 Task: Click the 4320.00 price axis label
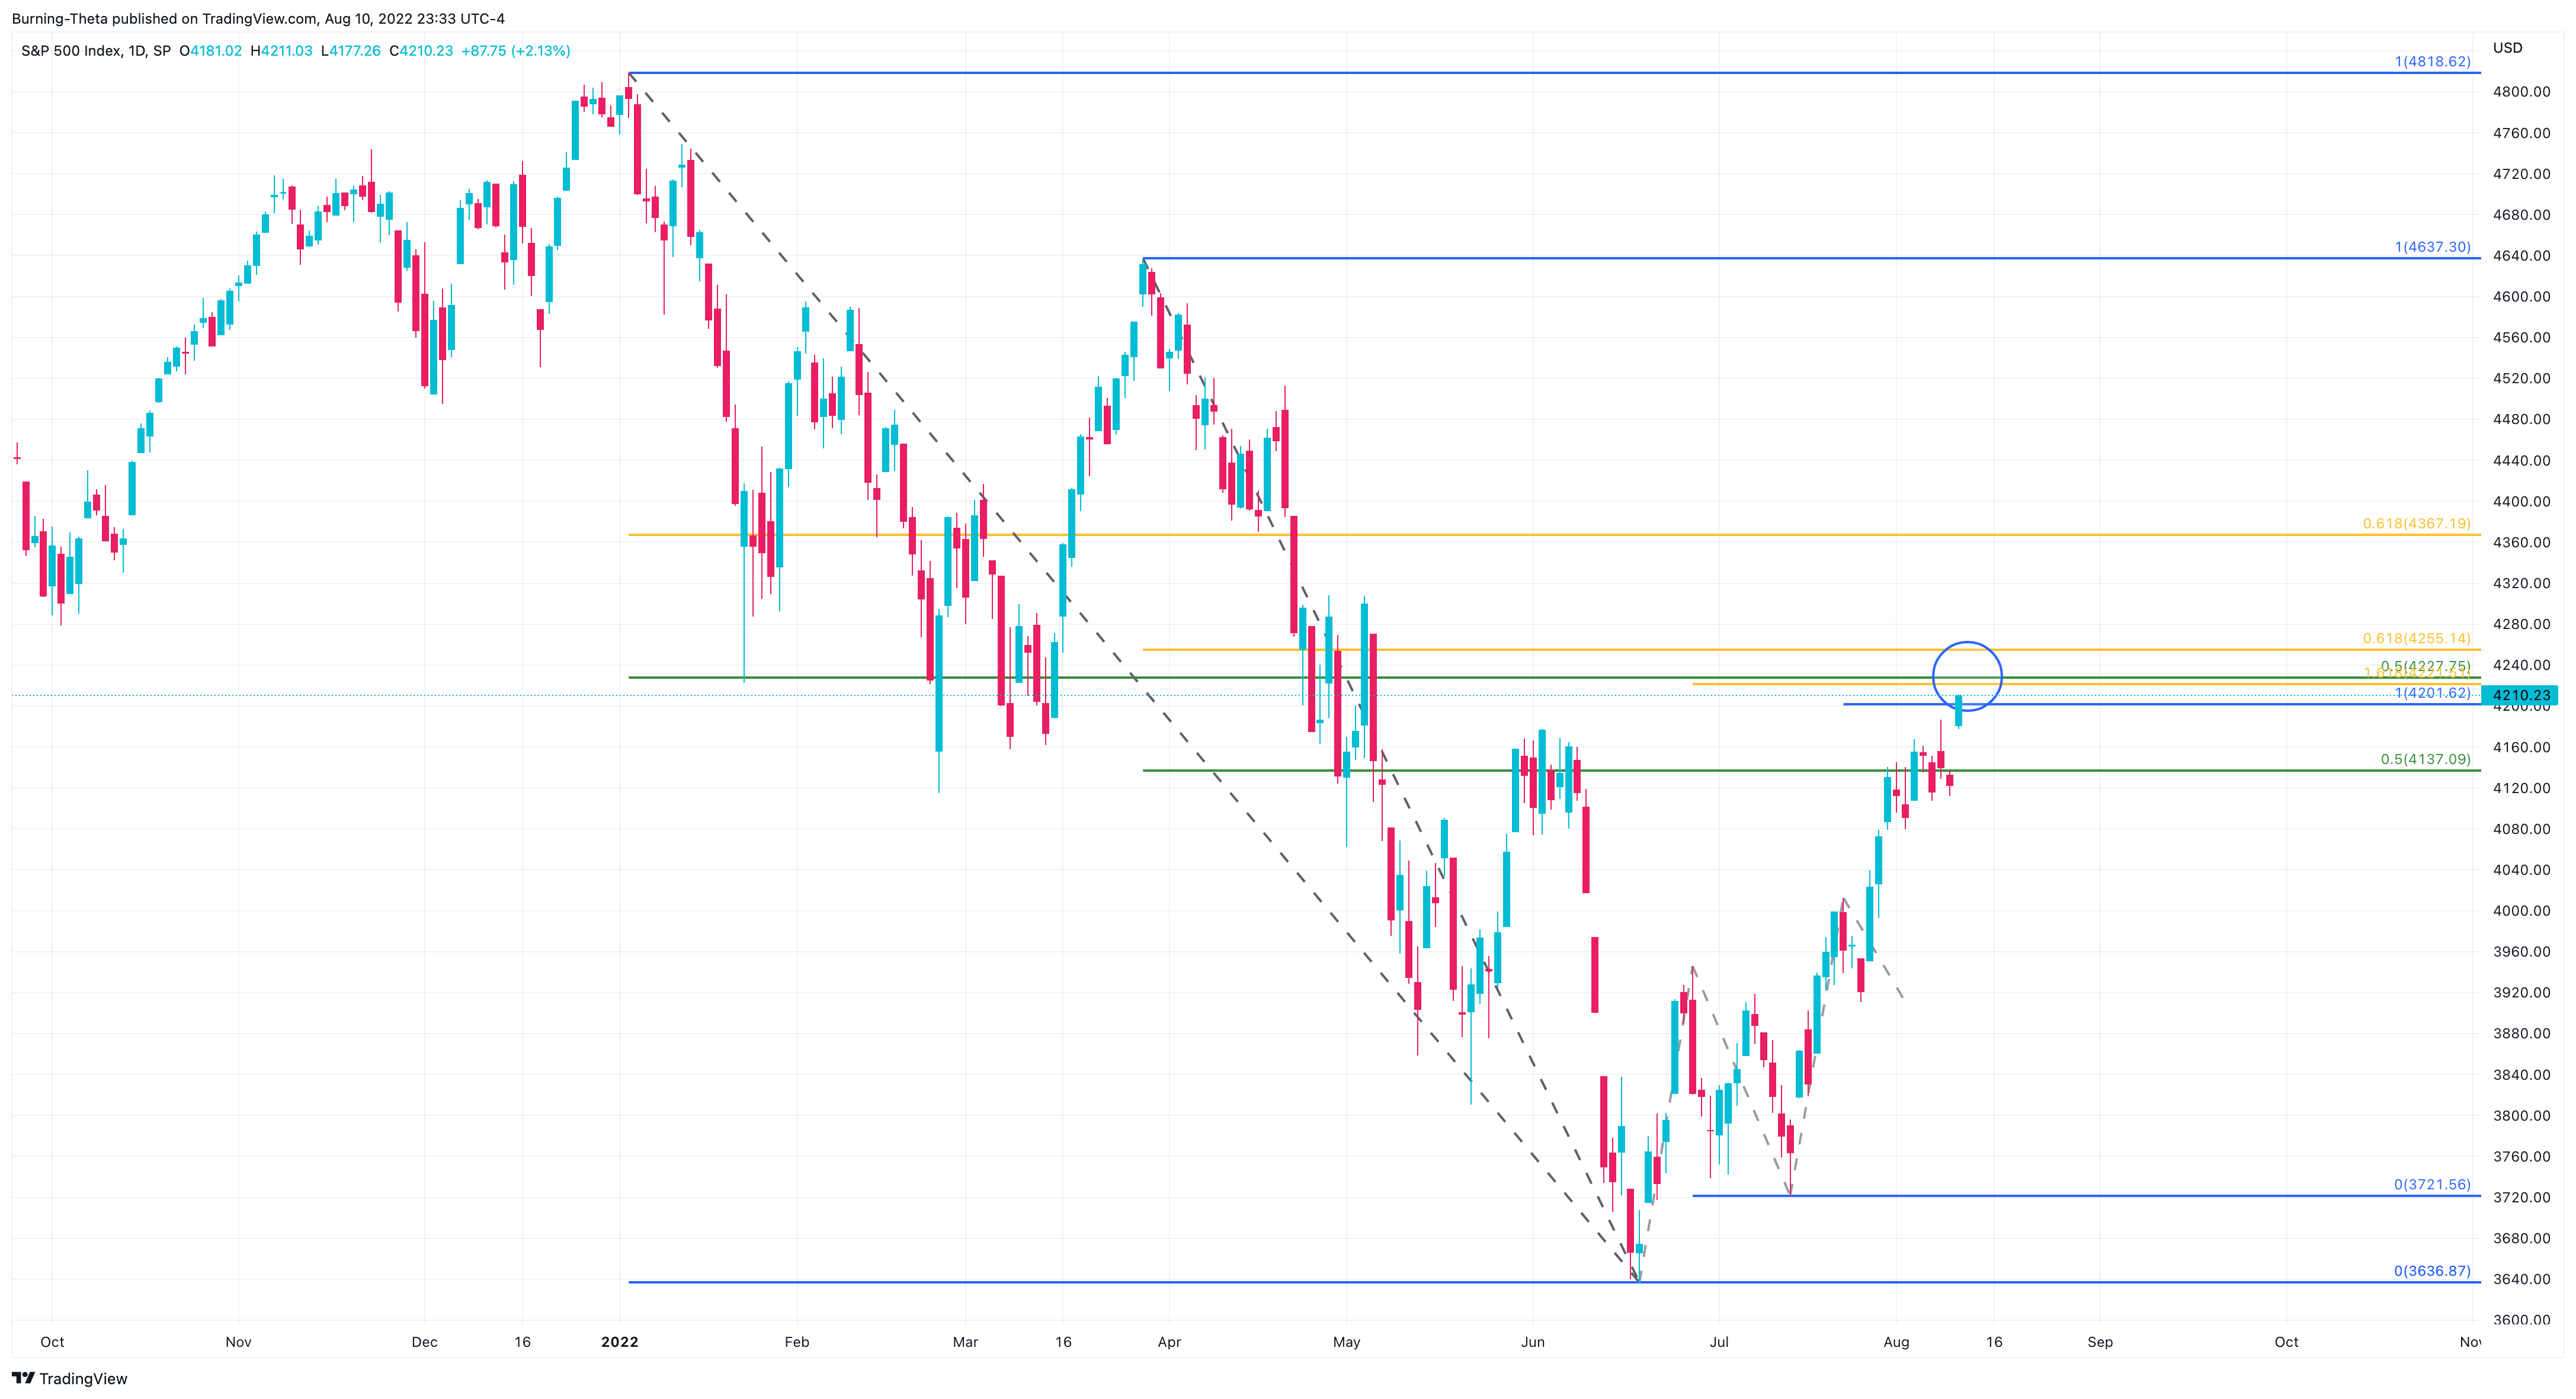pyautogui.click(x=2521, y=583)
